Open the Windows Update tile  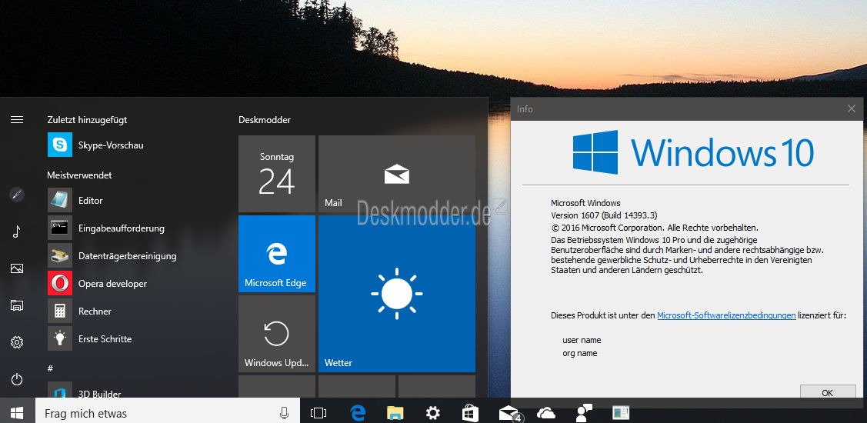(276, 334)
